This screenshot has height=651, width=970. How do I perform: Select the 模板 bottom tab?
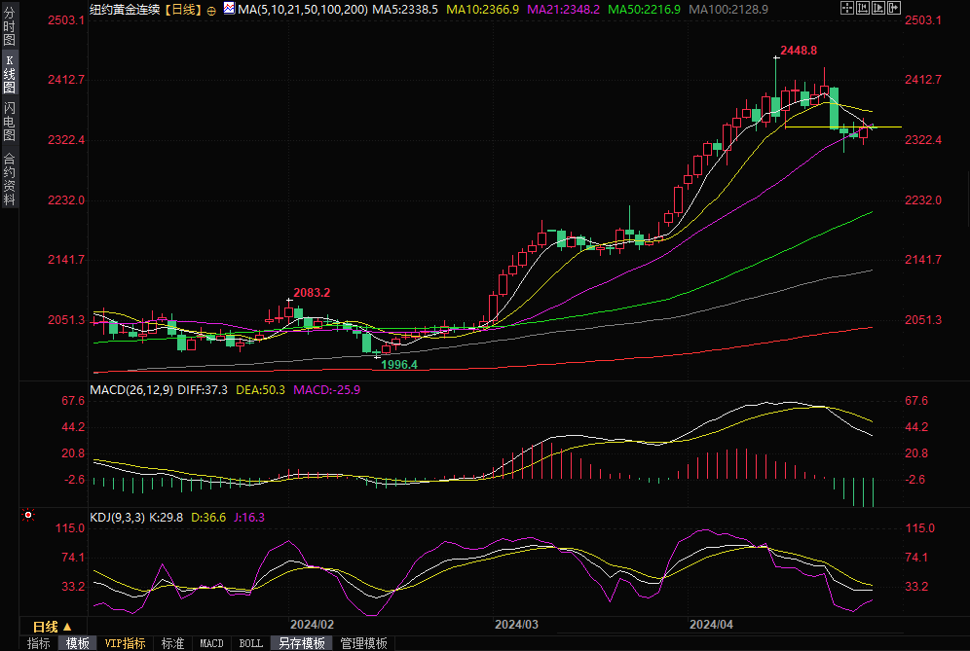(x=77, y=643)
